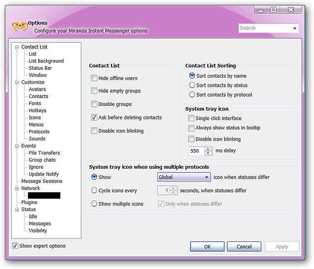Open File Transfers settings
This screenshot has height=269, width=314.
pos(44,153)
